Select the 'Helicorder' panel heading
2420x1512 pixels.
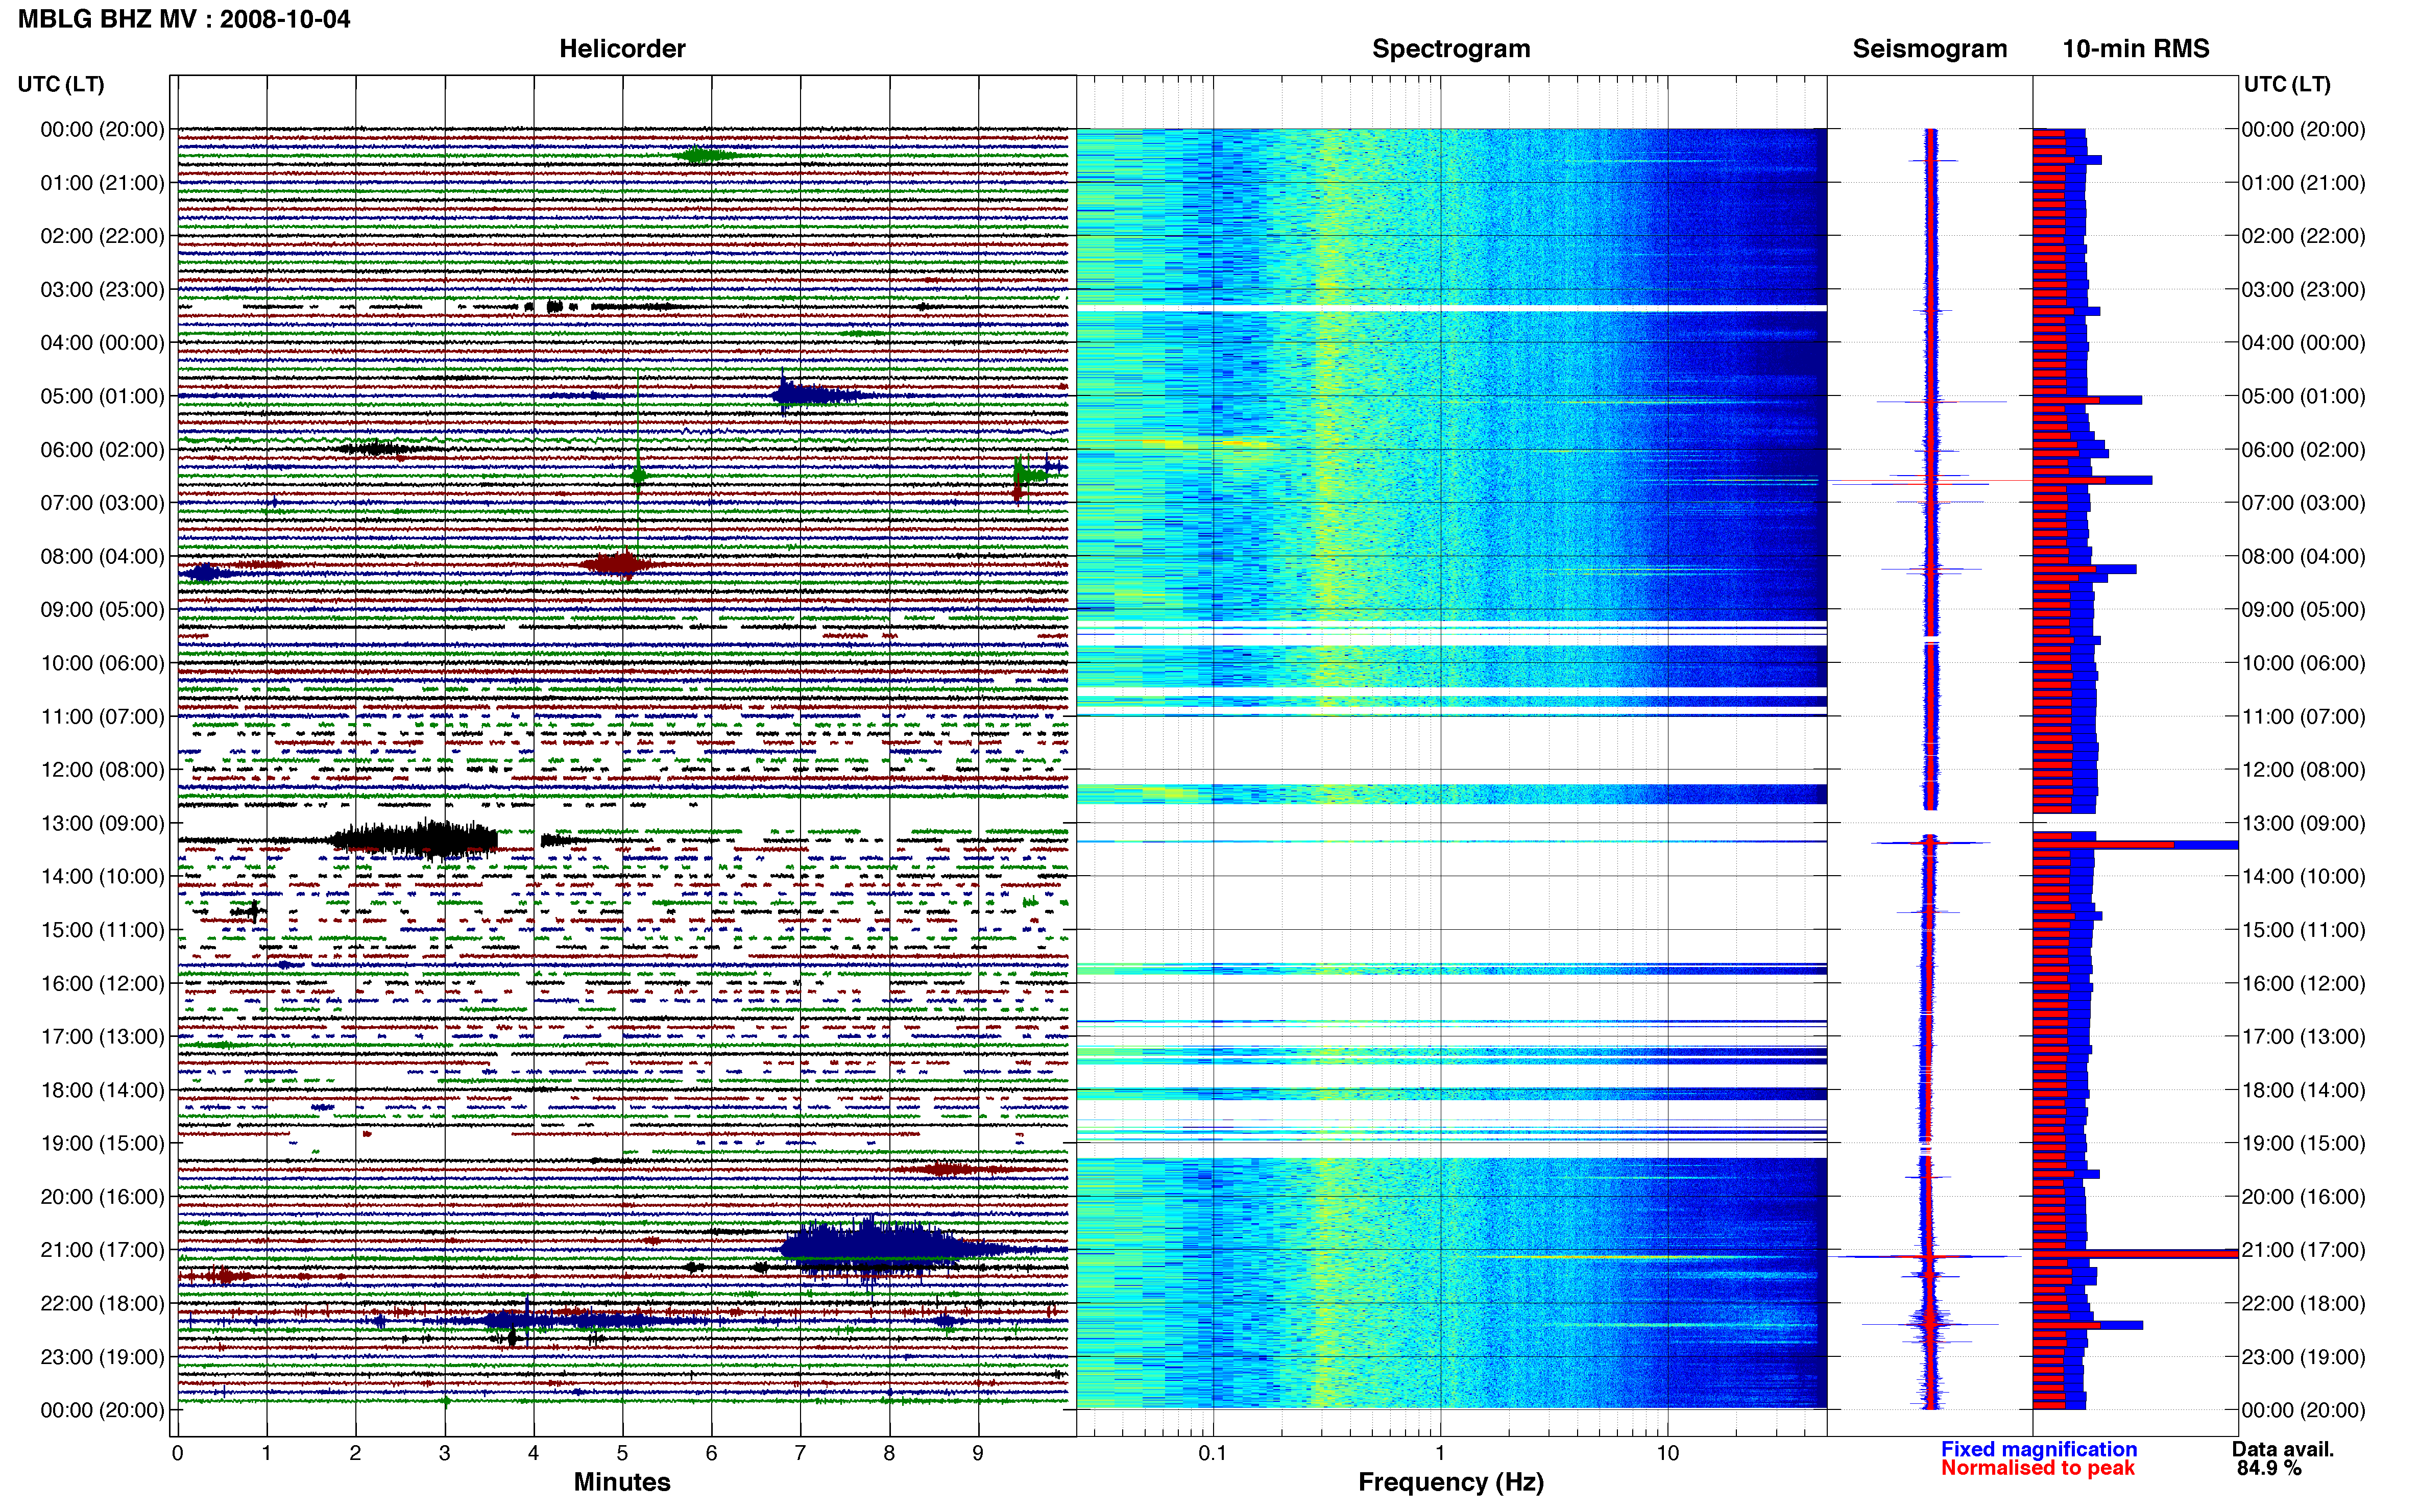(x=622, y=49)
